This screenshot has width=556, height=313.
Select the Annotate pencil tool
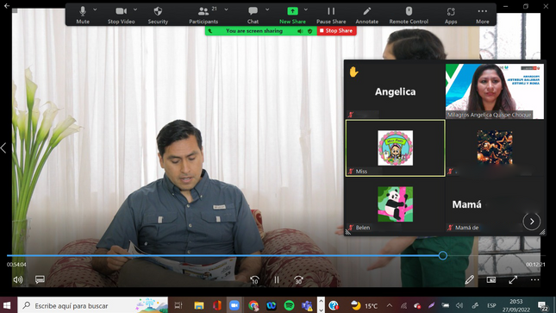coord(366,15)
